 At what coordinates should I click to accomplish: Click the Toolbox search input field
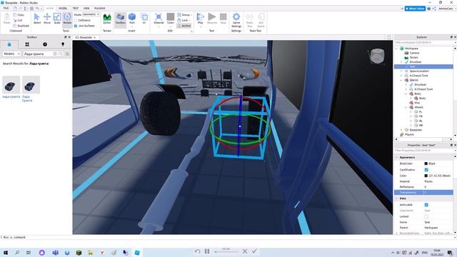[38, 54]
